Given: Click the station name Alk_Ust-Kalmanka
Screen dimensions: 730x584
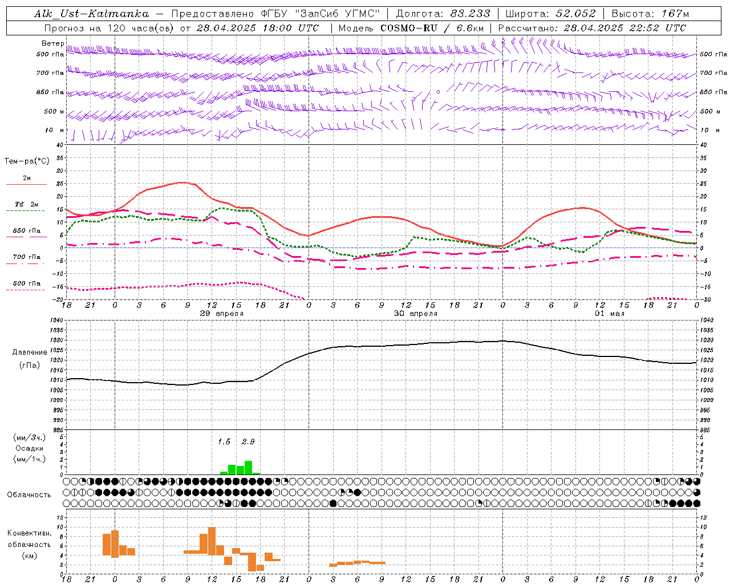Looking at the screenshot, I should click(91, 14).
